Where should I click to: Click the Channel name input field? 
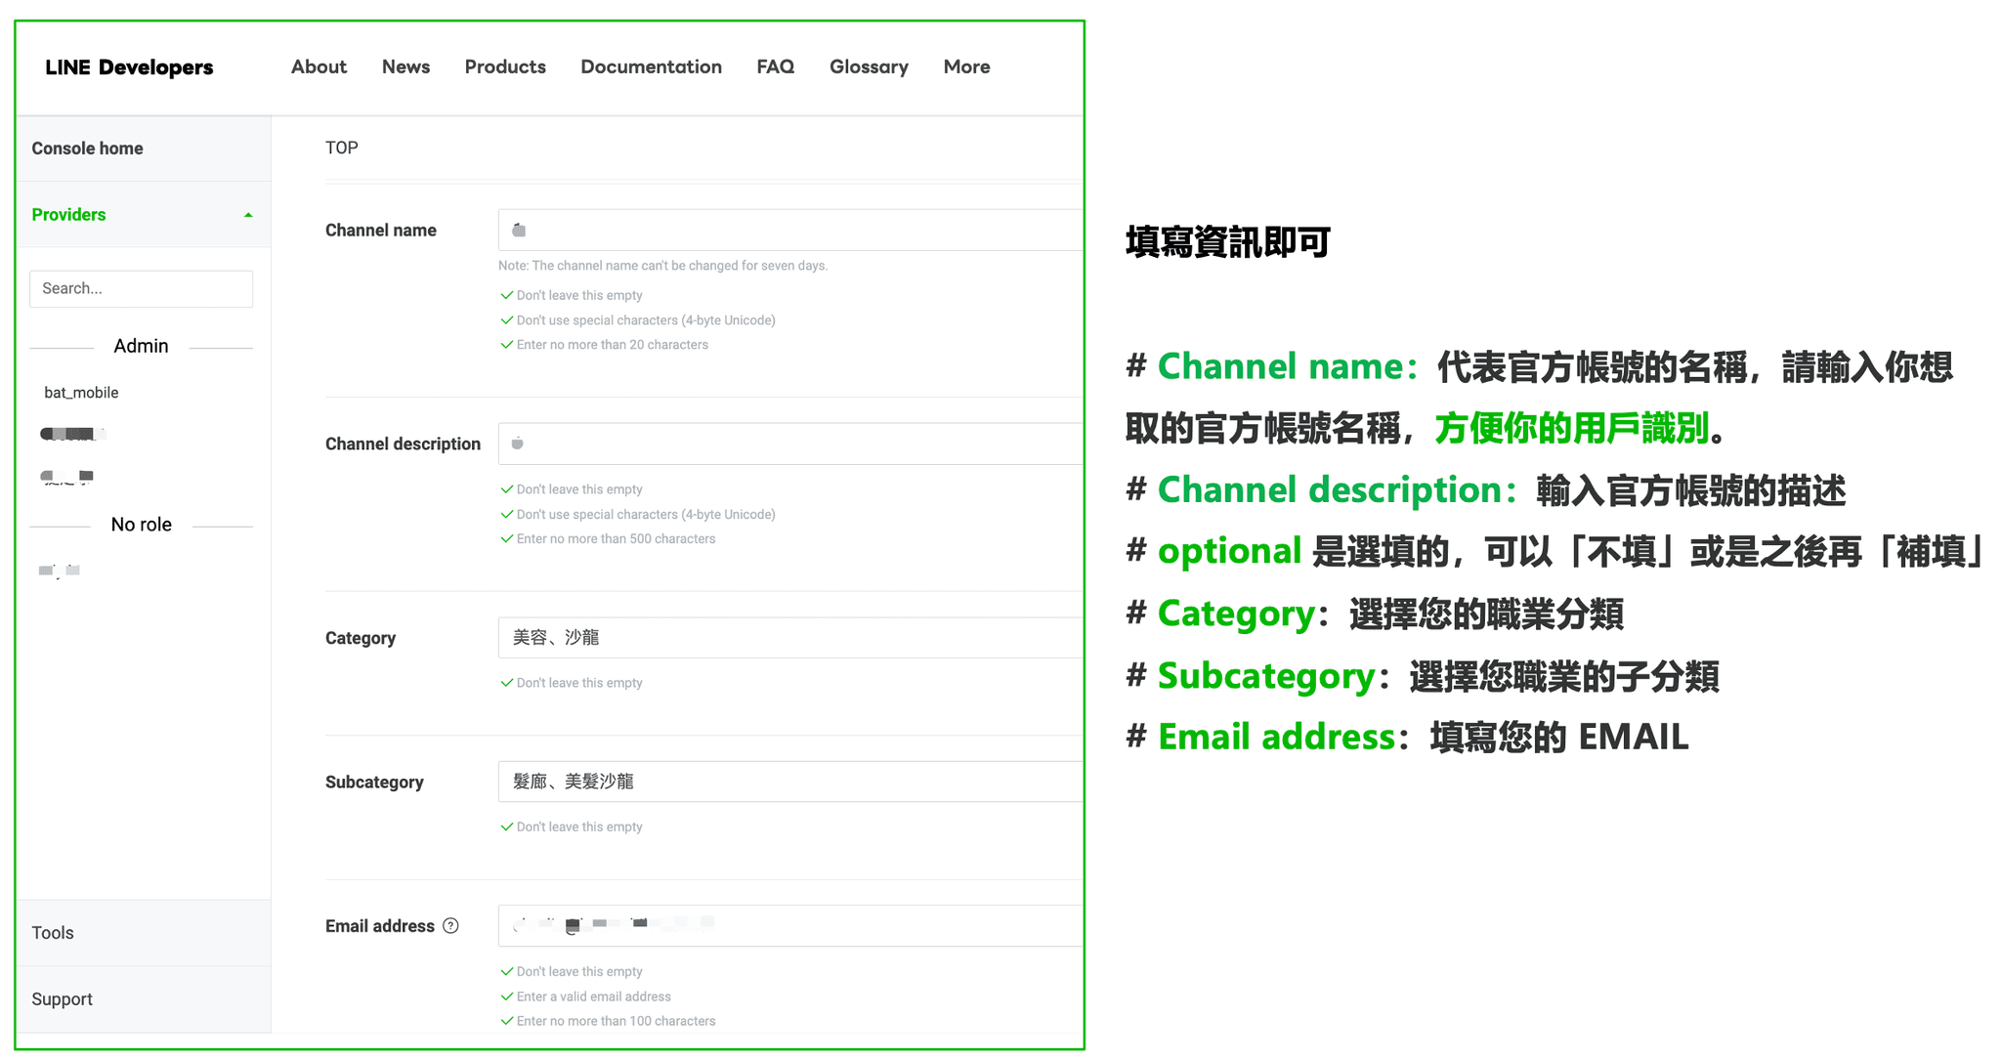tap(789, 231)
